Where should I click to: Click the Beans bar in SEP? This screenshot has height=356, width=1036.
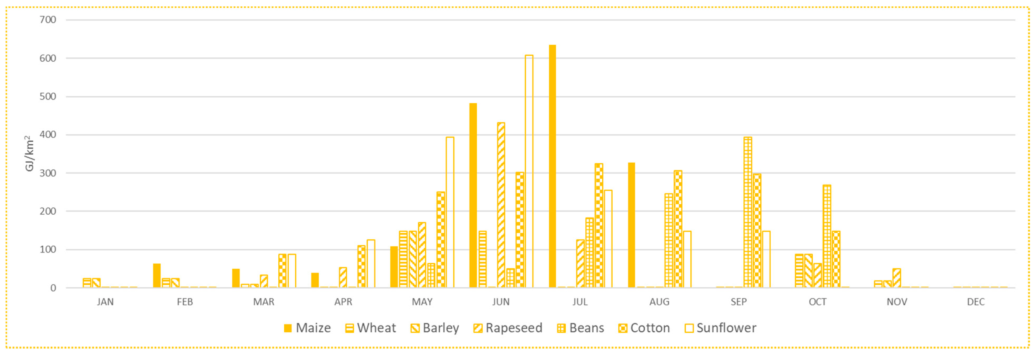point(748,212)
